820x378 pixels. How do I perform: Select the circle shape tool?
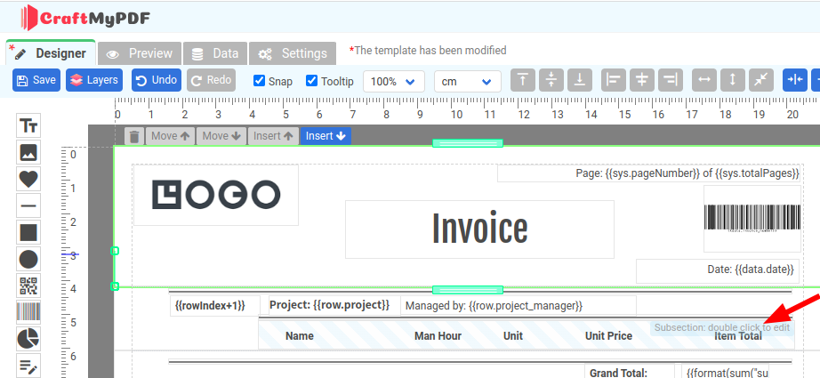[28, 259]
